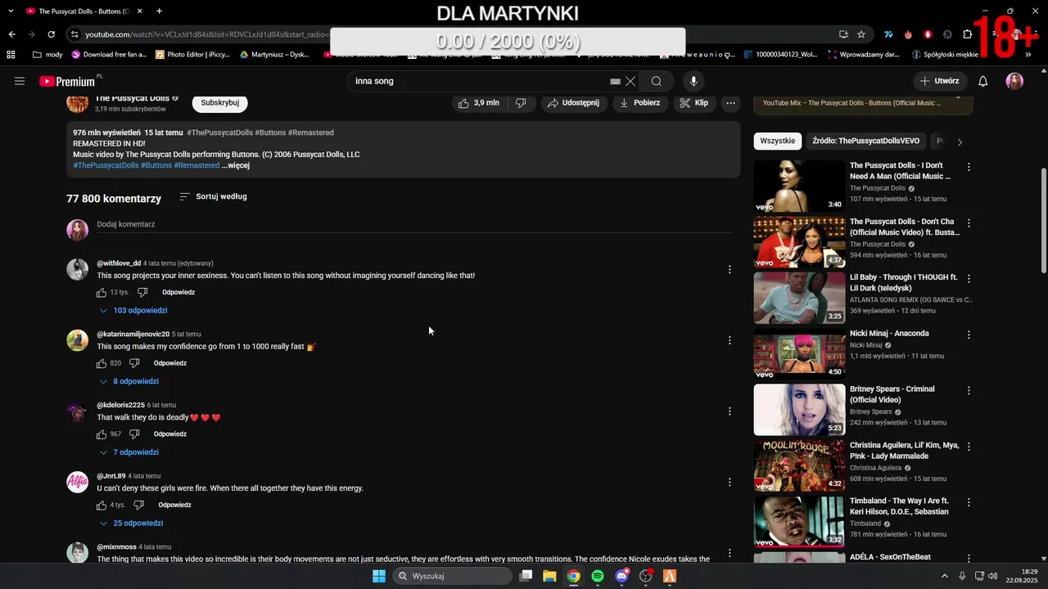Screen dimensions: 1048x589
Task: Dislike the @withlove_dd comment
Action: click(x=142, y=292)
